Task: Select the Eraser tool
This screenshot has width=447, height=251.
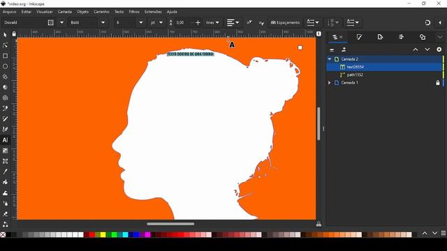Action: click(x=5, y=214)
